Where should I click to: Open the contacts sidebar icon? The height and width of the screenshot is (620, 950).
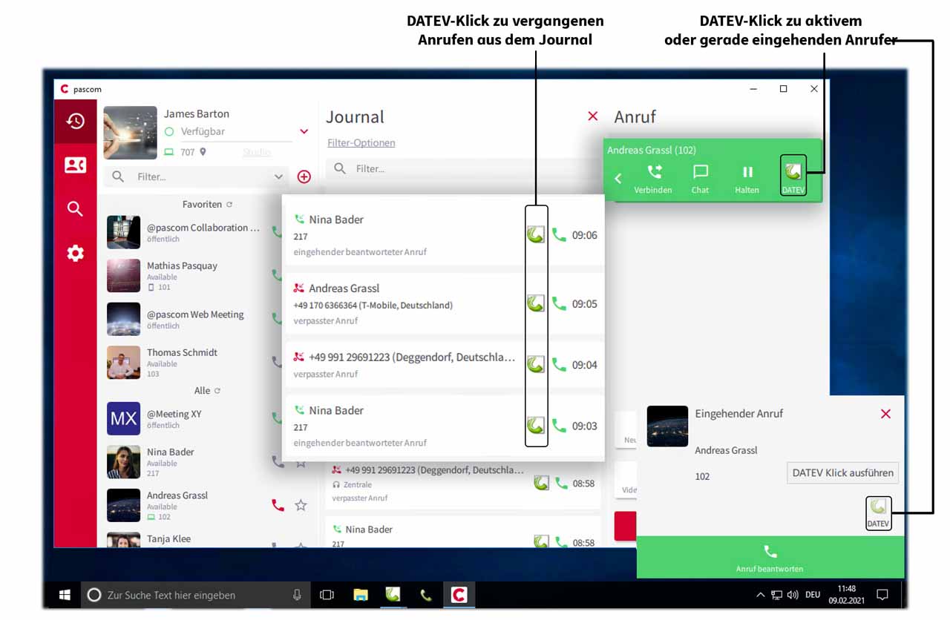(x=75, y=165)
